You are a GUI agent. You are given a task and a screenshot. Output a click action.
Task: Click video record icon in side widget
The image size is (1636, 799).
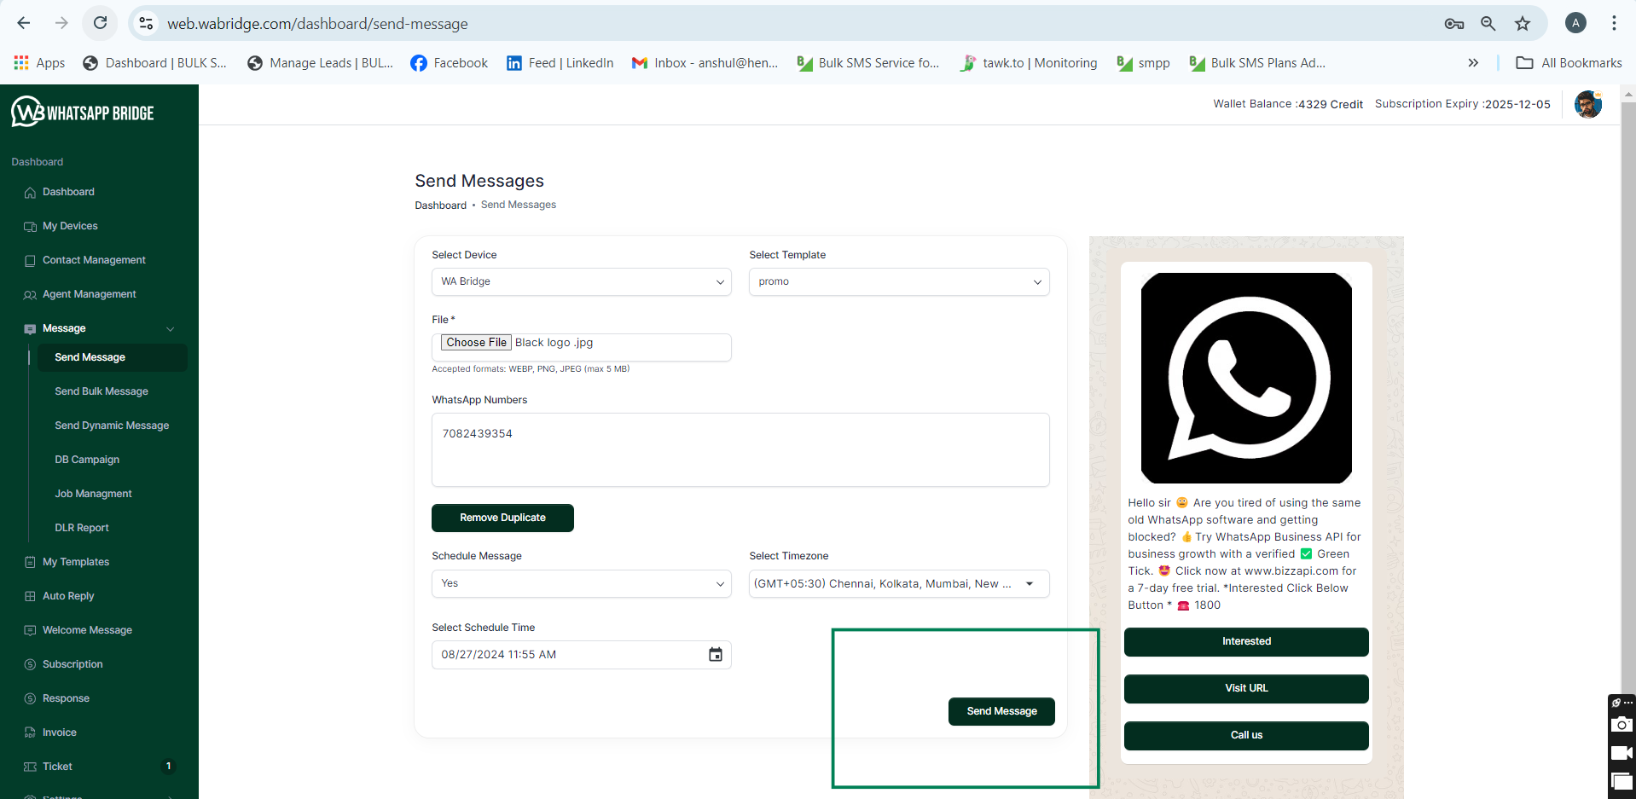1621,753
